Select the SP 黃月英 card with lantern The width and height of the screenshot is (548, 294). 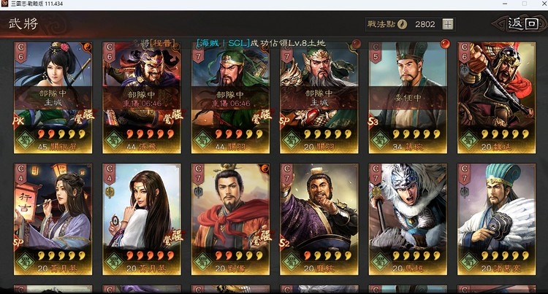tap(53, 219)
